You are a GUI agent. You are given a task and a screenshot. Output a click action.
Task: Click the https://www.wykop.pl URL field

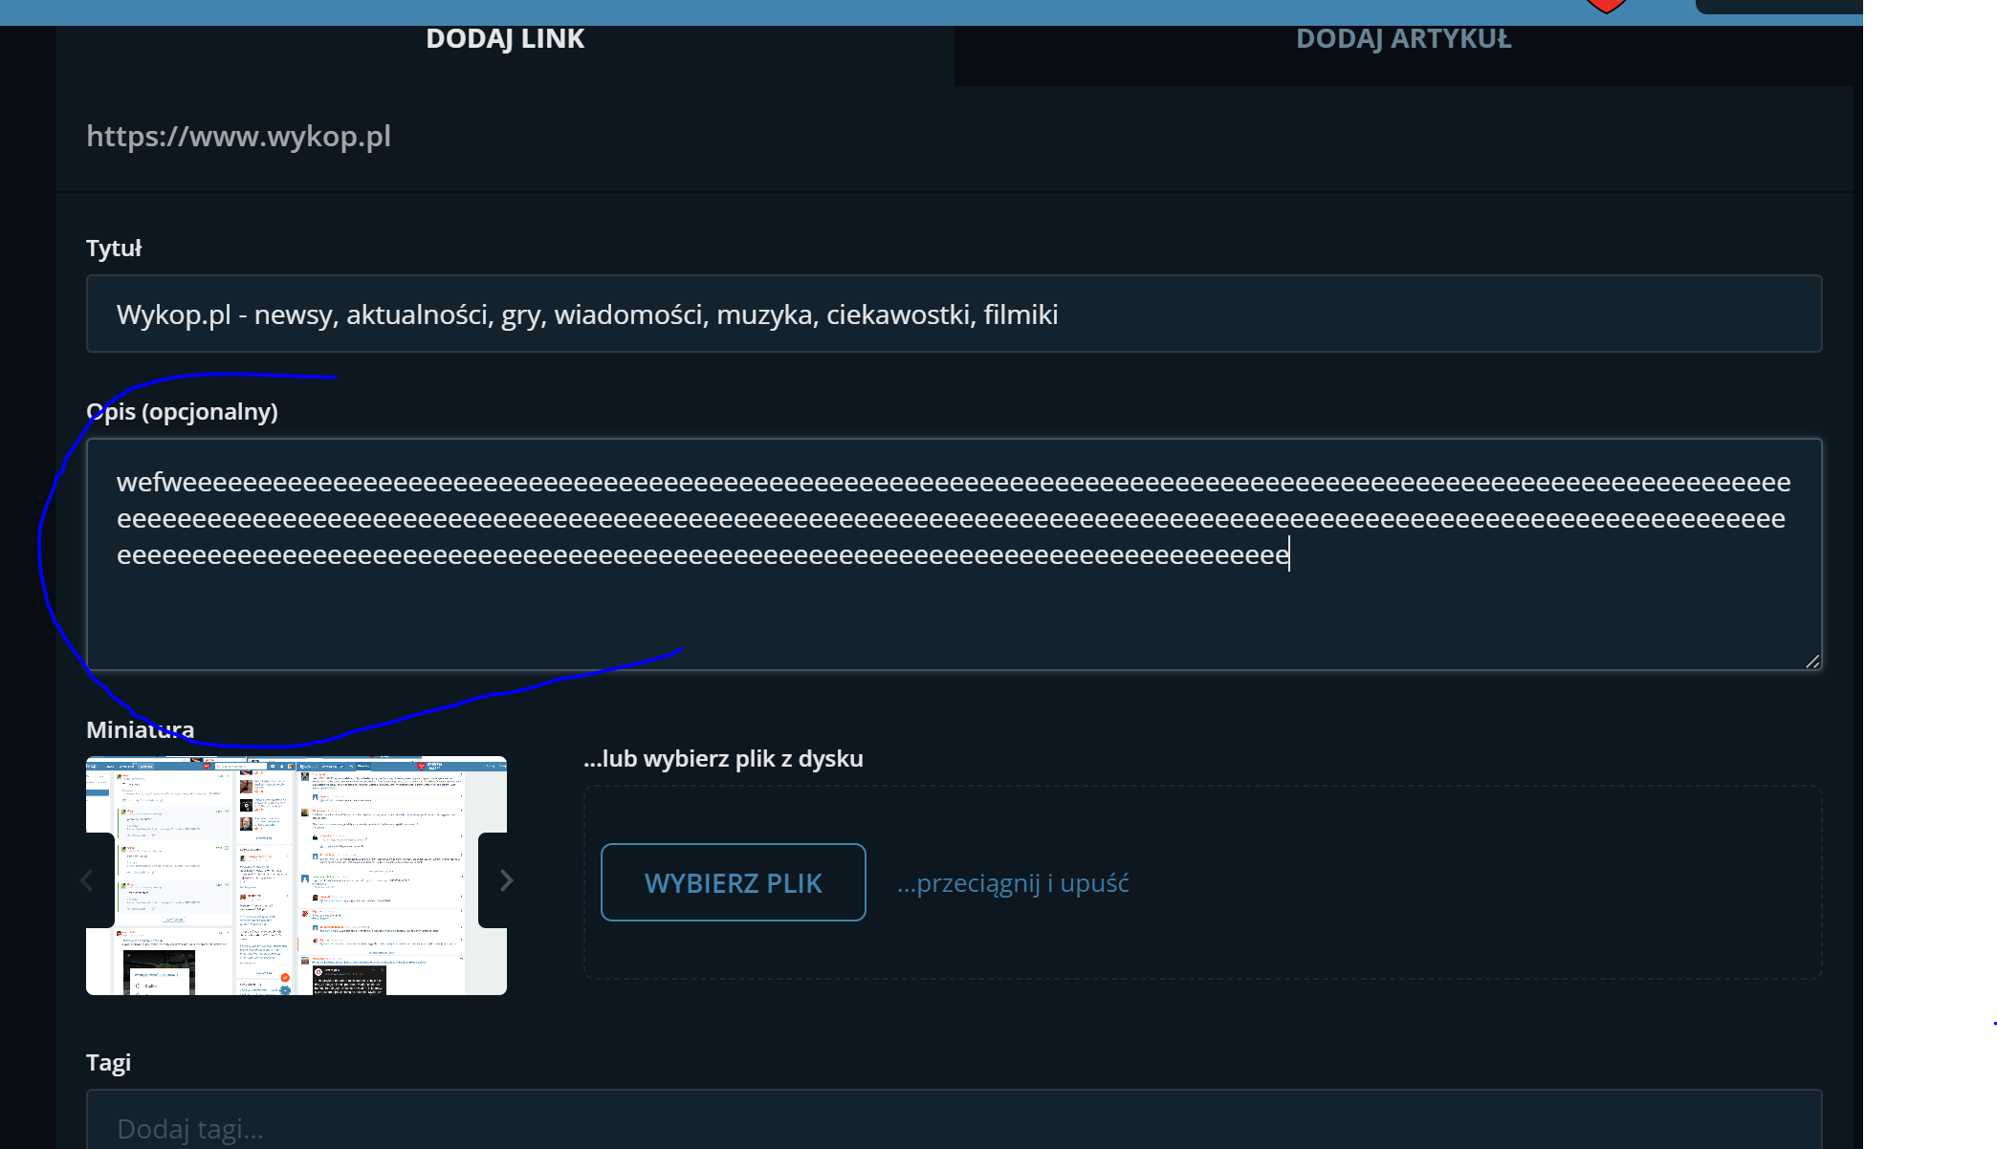[955, 137]
